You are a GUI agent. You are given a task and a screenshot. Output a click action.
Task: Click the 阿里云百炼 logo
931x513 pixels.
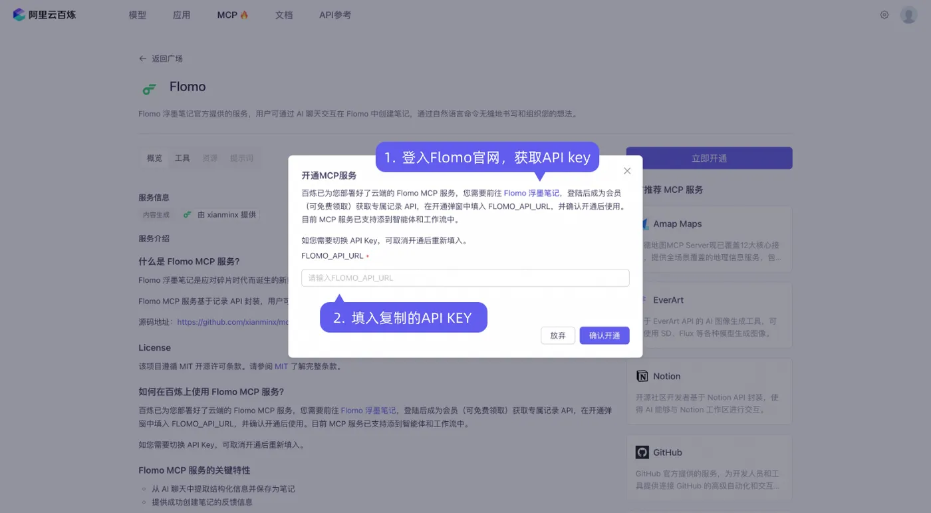tap(45, 15)
